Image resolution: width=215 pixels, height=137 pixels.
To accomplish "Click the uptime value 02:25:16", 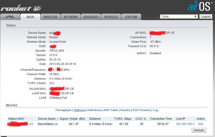I will [55, 59].
